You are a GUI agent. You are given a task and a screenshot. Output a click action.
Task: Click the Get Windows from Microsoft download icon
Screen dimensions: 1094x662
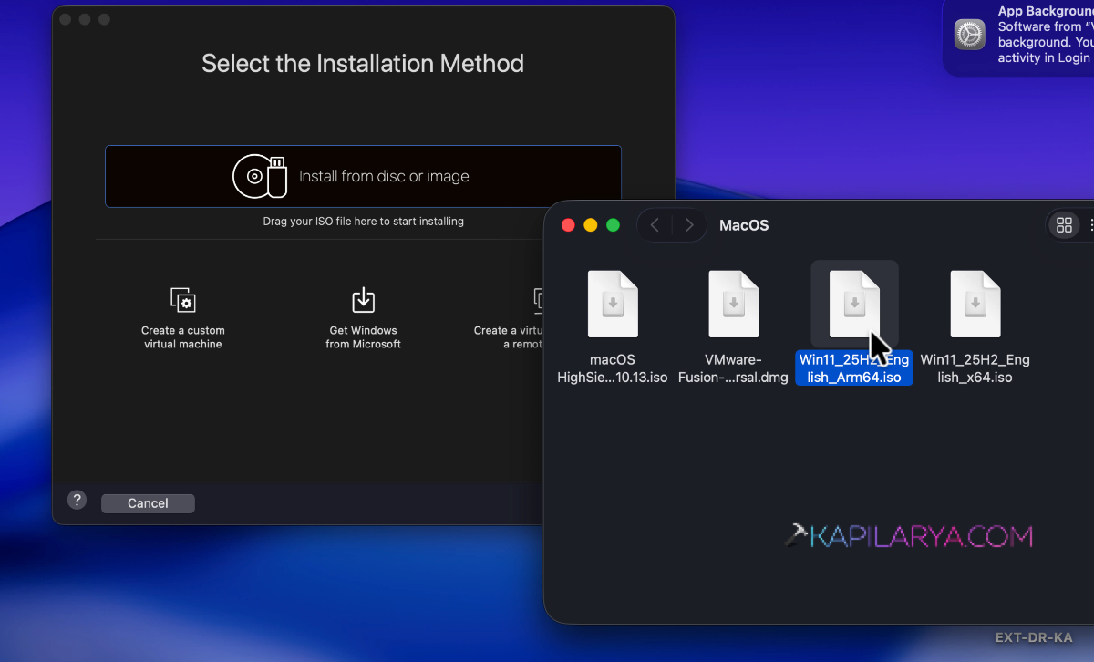click(363, 299)
